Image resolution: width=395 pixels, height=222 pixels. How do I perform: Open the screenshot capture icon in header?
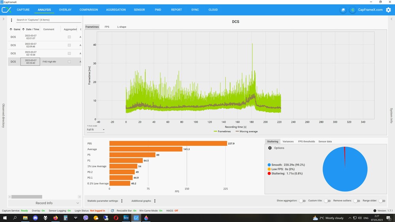pyautogui.click(x=343, y=10)
